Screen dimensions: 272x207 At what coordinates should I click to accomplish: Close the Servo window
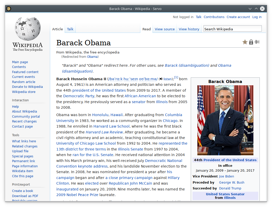(262, 9)
